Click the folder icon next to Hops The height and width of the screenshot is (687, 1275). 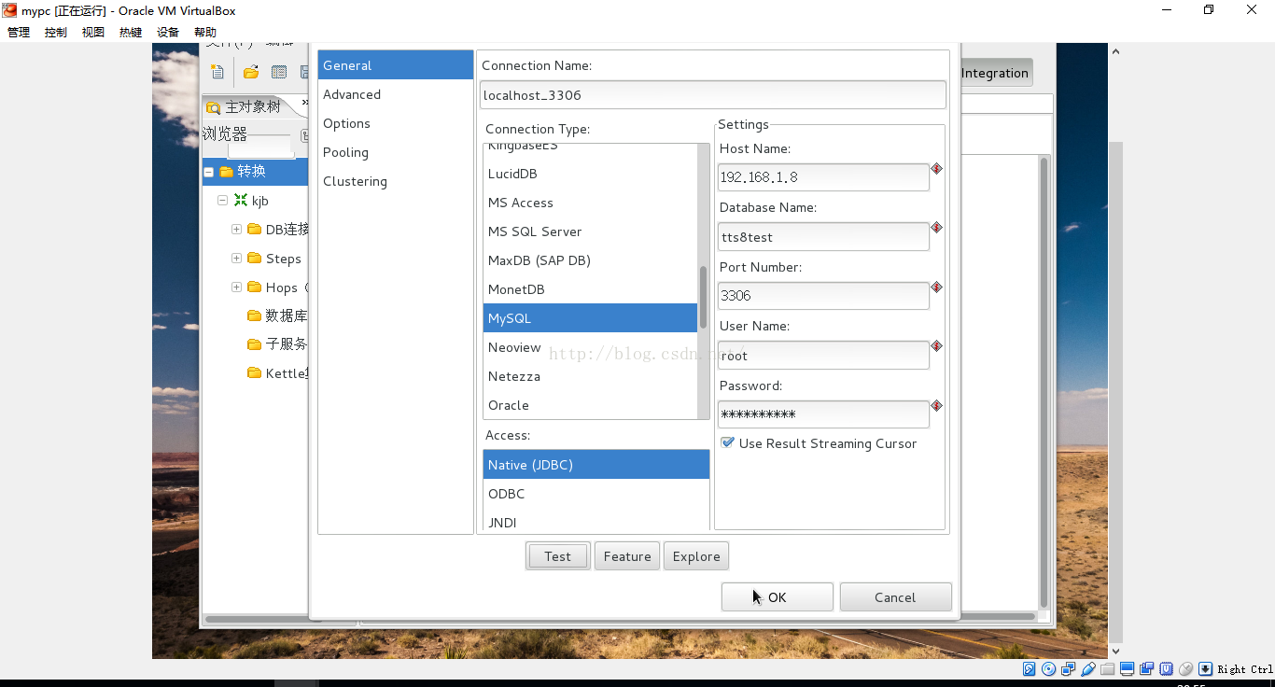(254, 287)
